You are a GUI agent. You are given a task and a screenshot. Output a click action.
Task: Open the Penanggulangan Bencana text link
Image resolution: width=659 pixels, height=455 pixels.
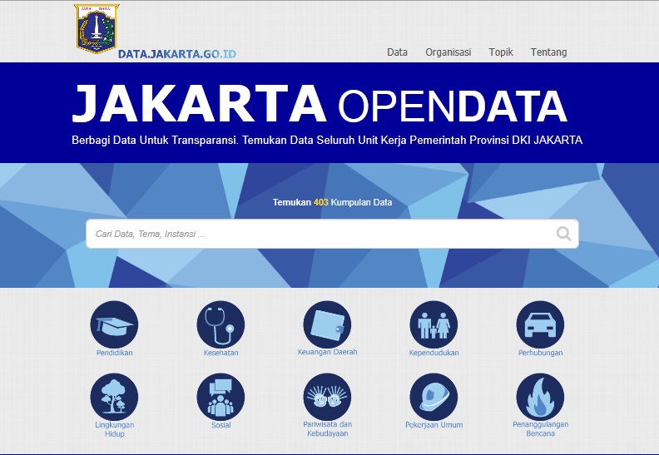pyautogui.click(x=540, y=428)
